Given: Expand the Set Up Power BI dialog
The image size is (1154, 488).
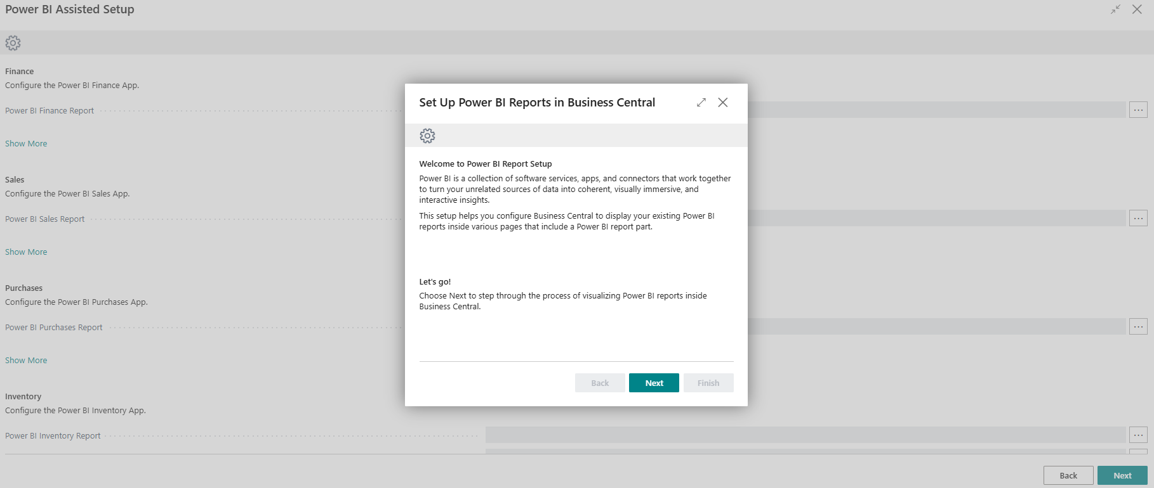Looking at the screenshot, I should coord(701,103).
